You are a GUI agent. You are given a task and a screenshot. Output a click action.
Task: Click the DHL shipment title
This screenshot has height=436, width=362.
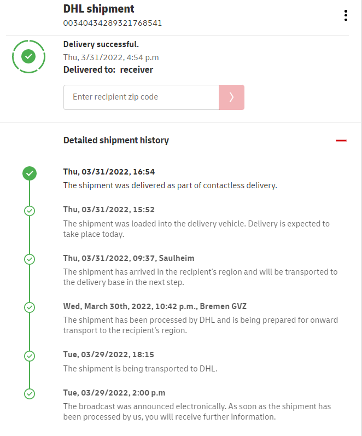pyautogui.click(x=99, y=9)
